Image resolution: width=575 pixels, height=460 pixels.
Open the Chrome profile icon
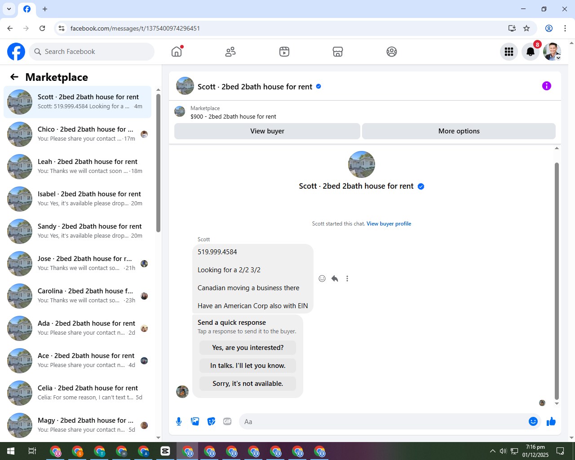tap(549, 28)
